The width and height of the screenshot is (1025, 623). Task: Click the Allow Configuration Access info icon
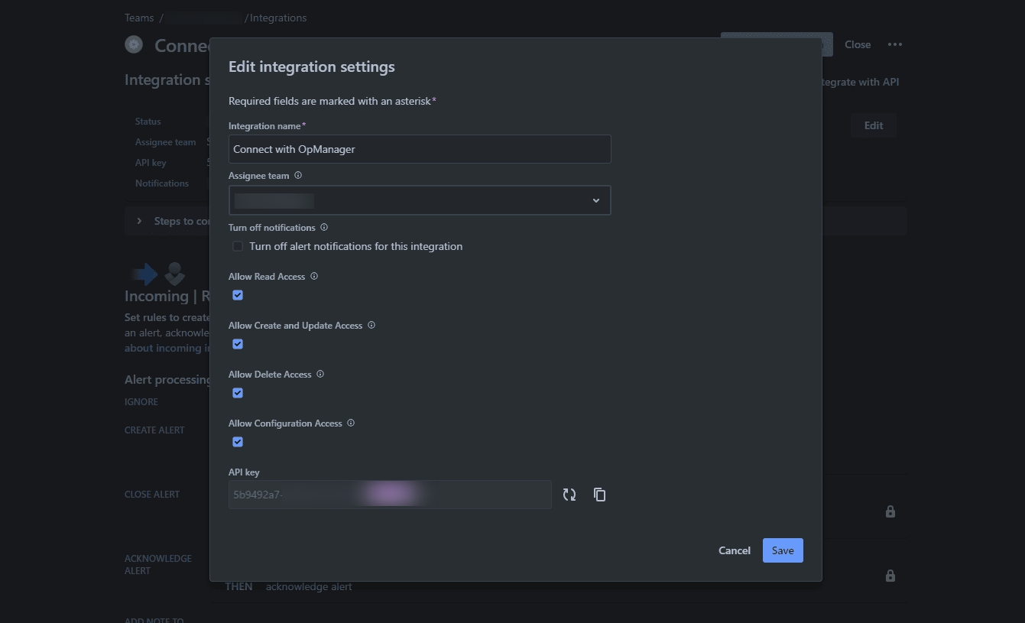pos(350,423)
